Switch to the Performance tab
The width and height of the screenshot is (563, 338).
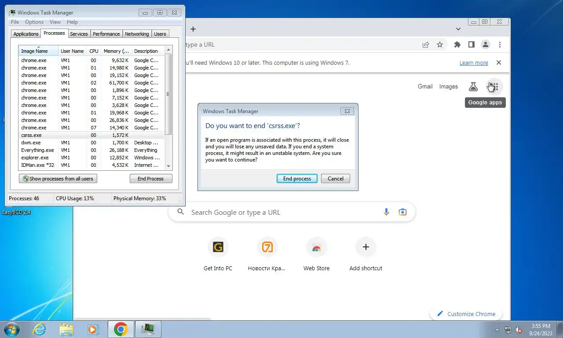[x=106, y=34]
